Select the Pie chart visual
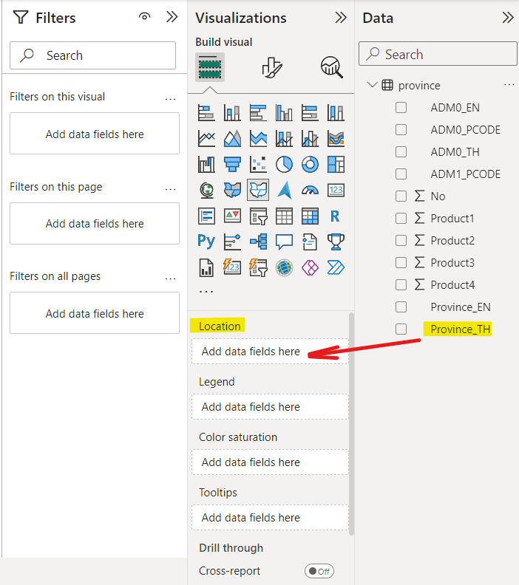The height and width of the screenshot is (585, 519). (x=284, y=164)
